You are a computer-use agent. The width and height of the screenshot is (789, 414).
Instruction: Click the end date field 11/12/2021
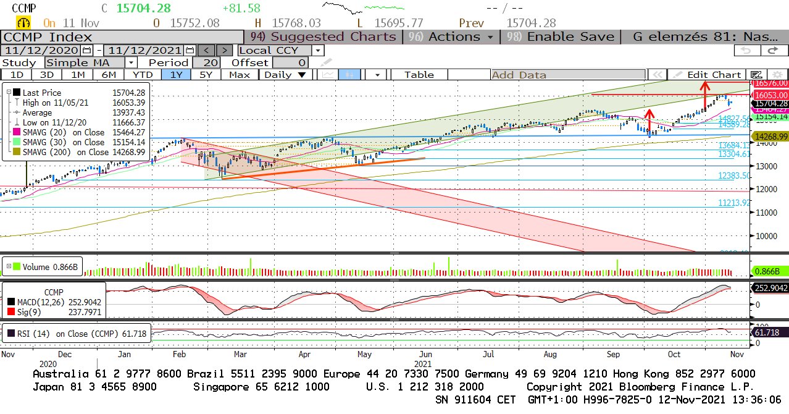tap(145, 50)
